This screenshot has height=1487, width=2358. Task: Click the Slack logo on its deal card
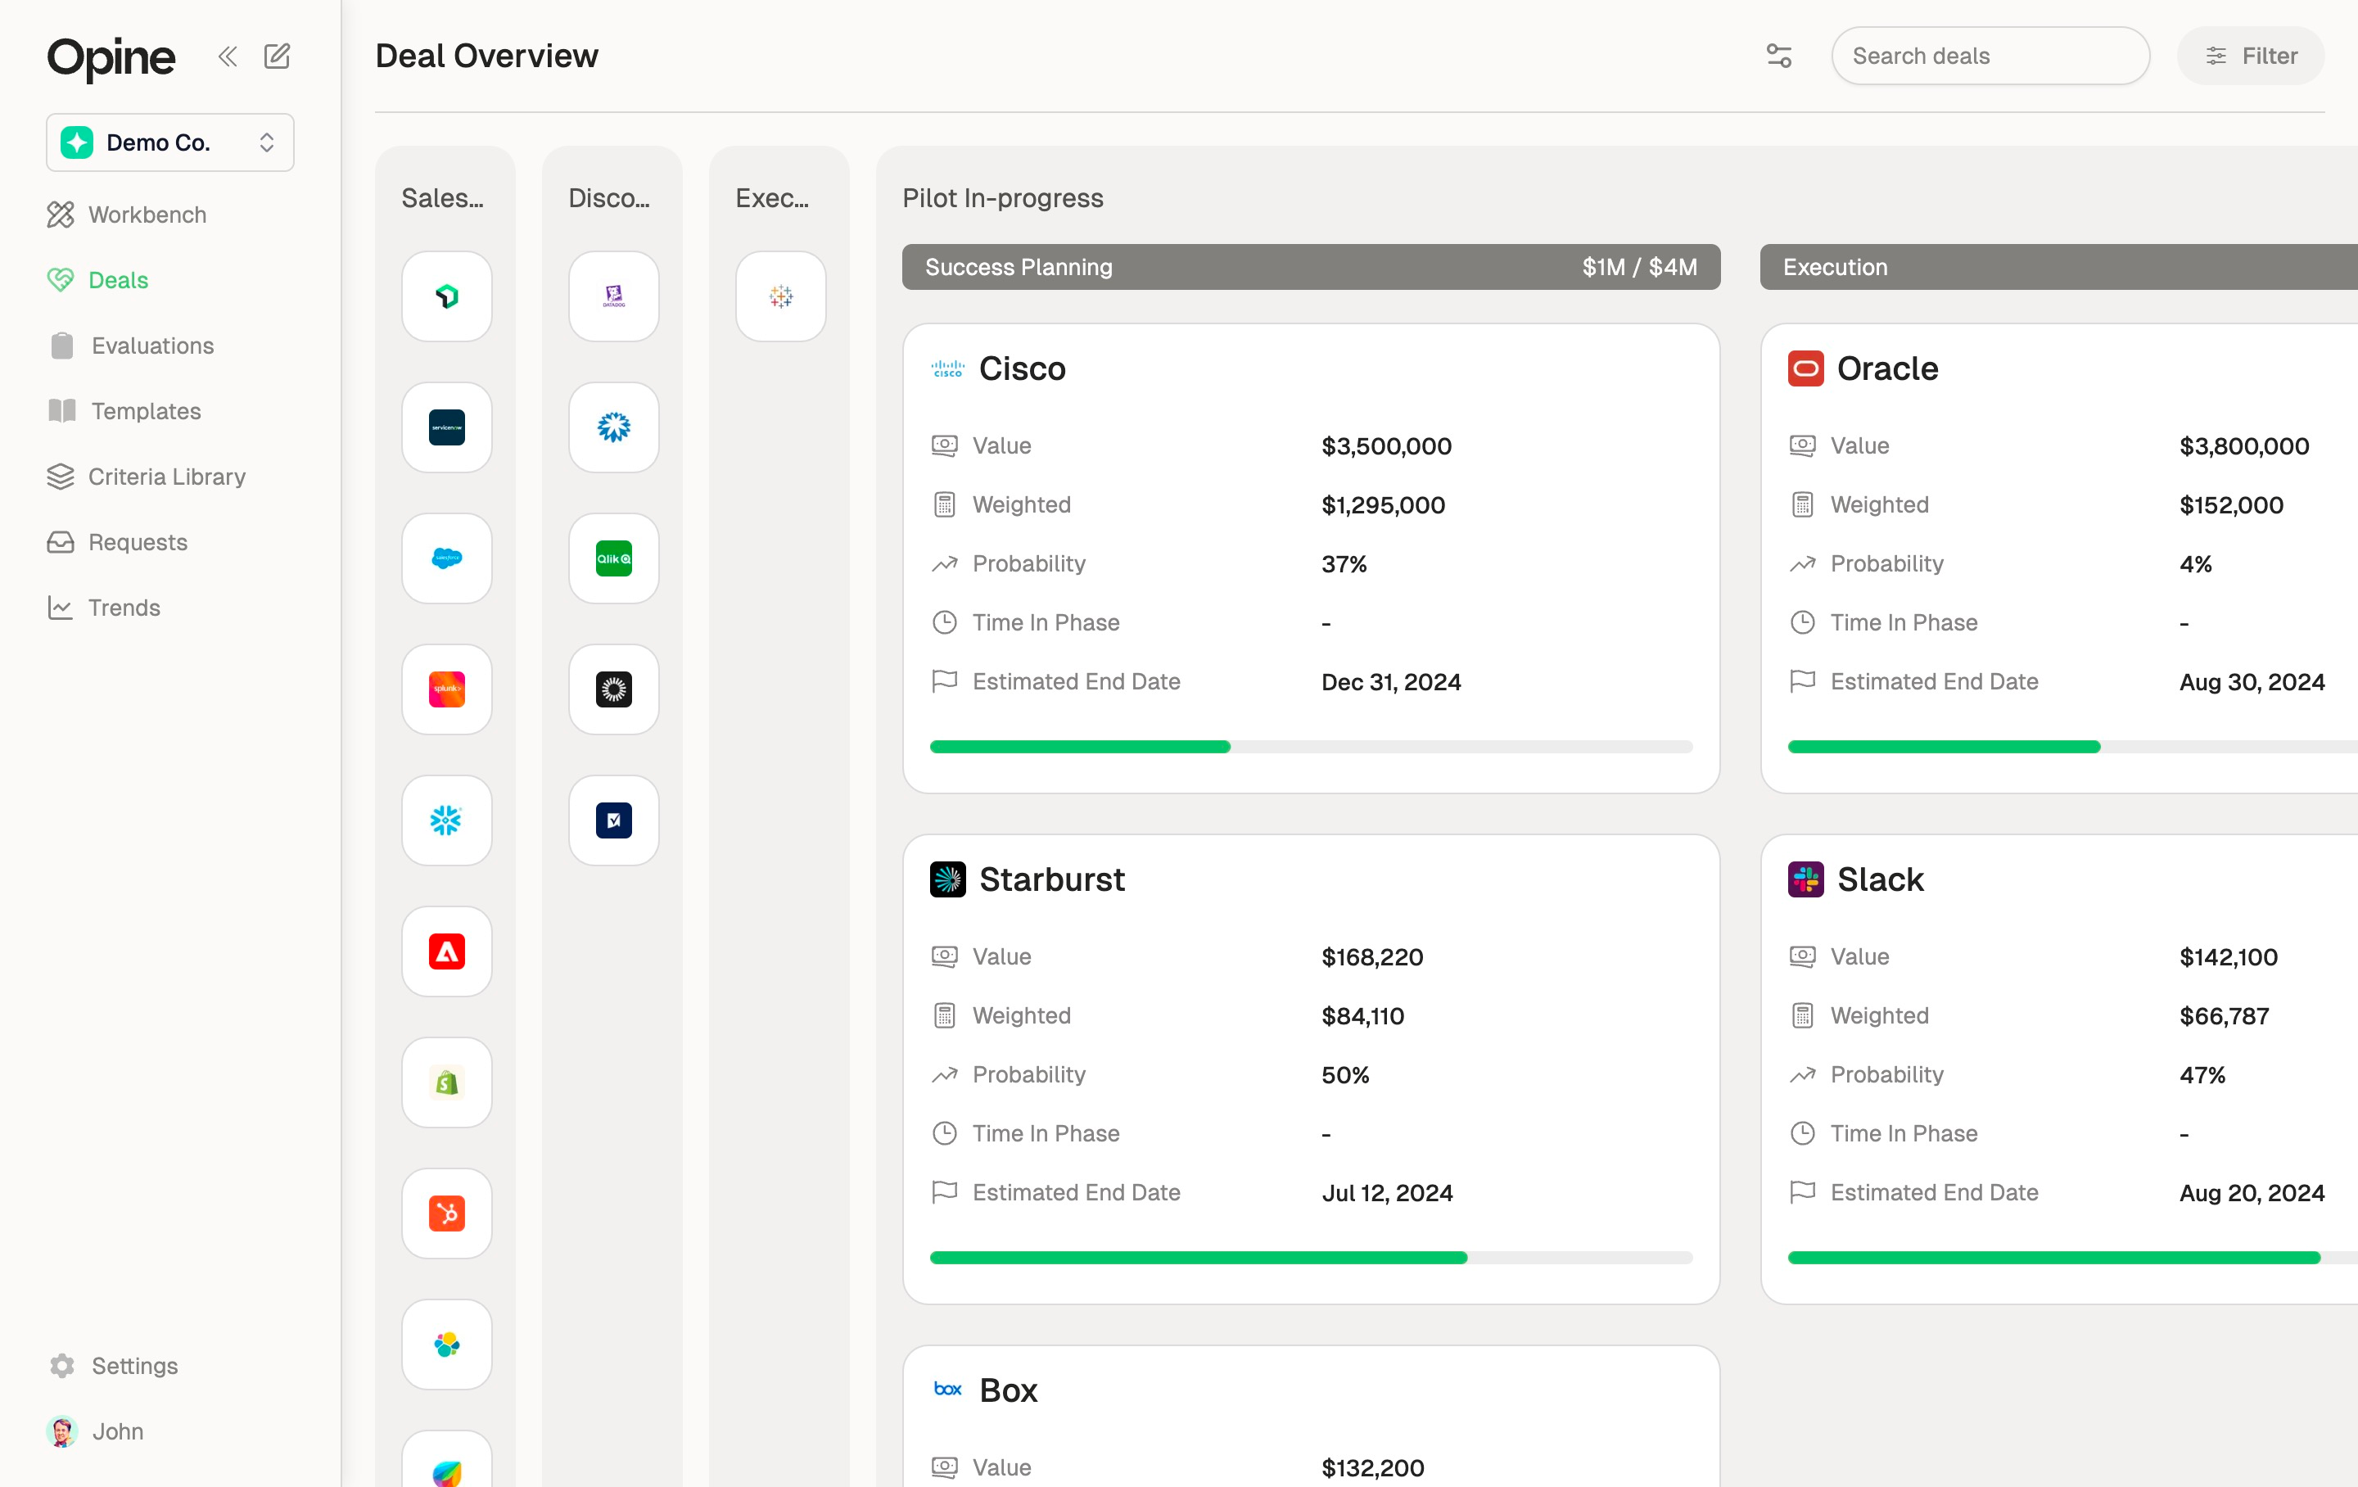(x=1805, y=879)
